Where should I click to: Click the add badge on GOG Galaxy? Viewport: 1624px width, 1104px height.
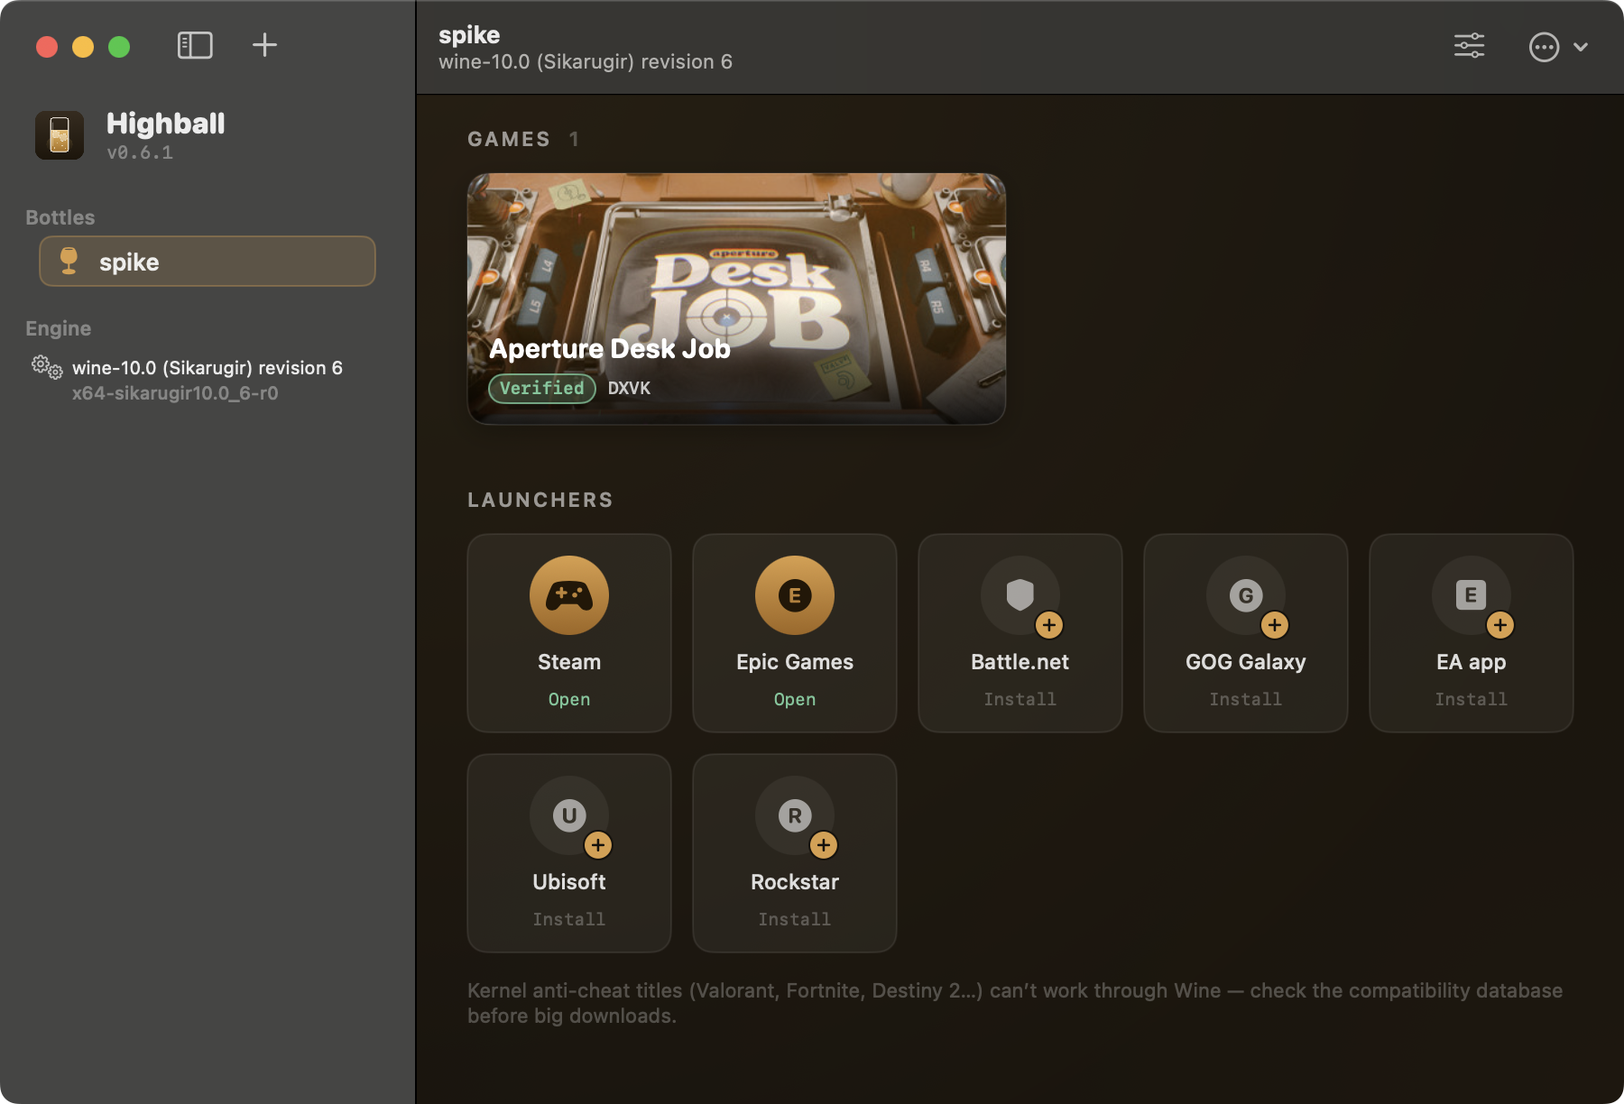click(1274, 625)
